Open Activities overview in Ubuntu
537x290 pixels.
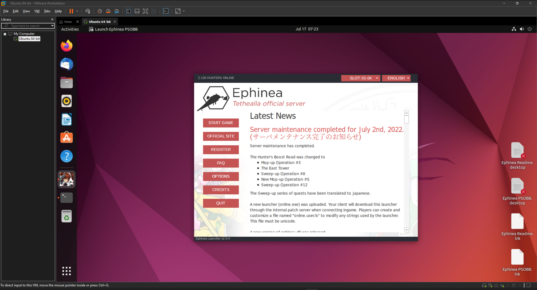70,29
